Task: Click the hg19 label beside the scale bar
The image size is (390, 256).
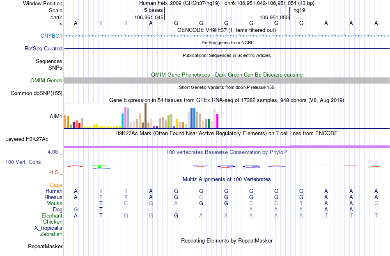Action: [299, 10]
